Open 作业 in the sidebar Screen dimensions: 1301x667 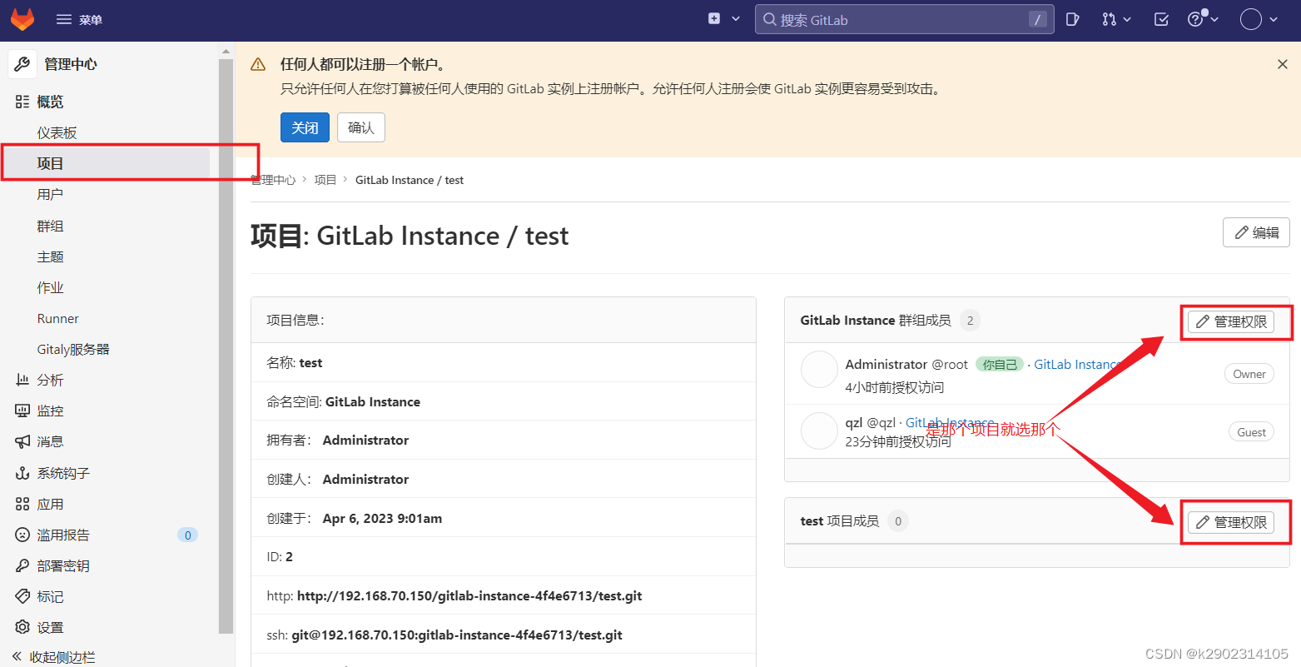[50, 287]
